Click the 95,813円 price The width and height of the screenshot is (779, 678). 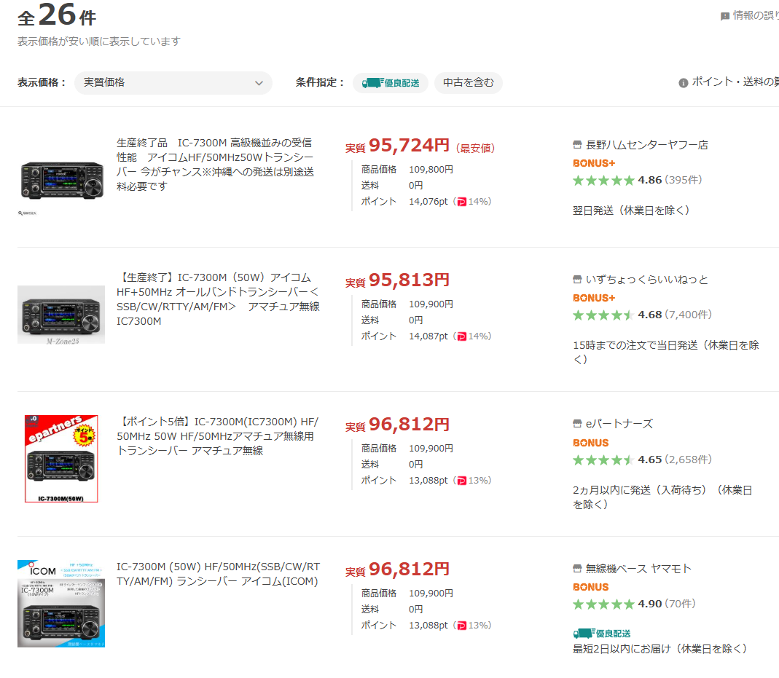tap(408, 280)
